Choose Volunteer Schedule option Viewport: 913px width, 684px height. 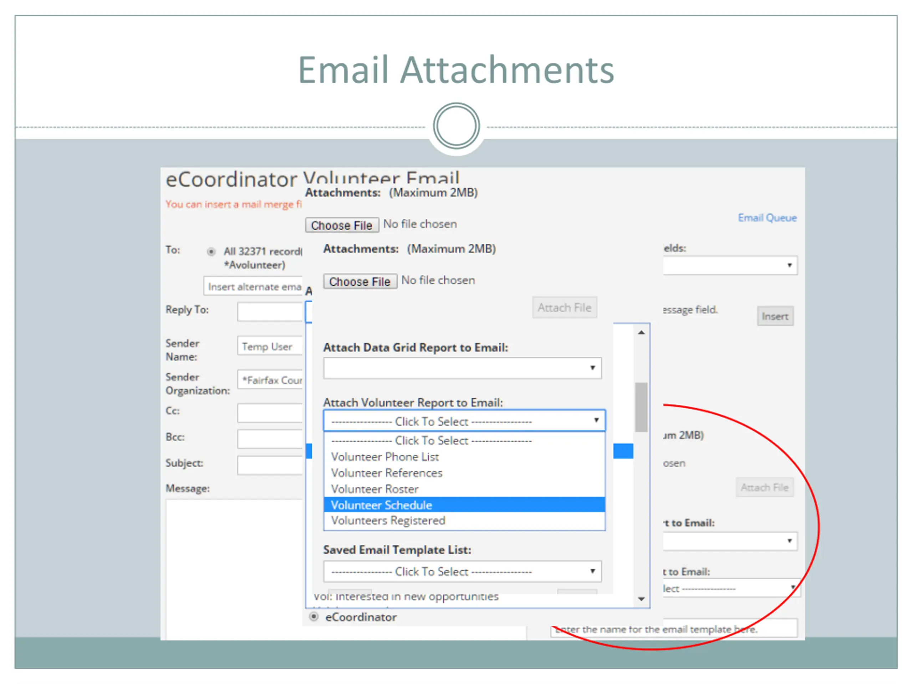[464, 505]
